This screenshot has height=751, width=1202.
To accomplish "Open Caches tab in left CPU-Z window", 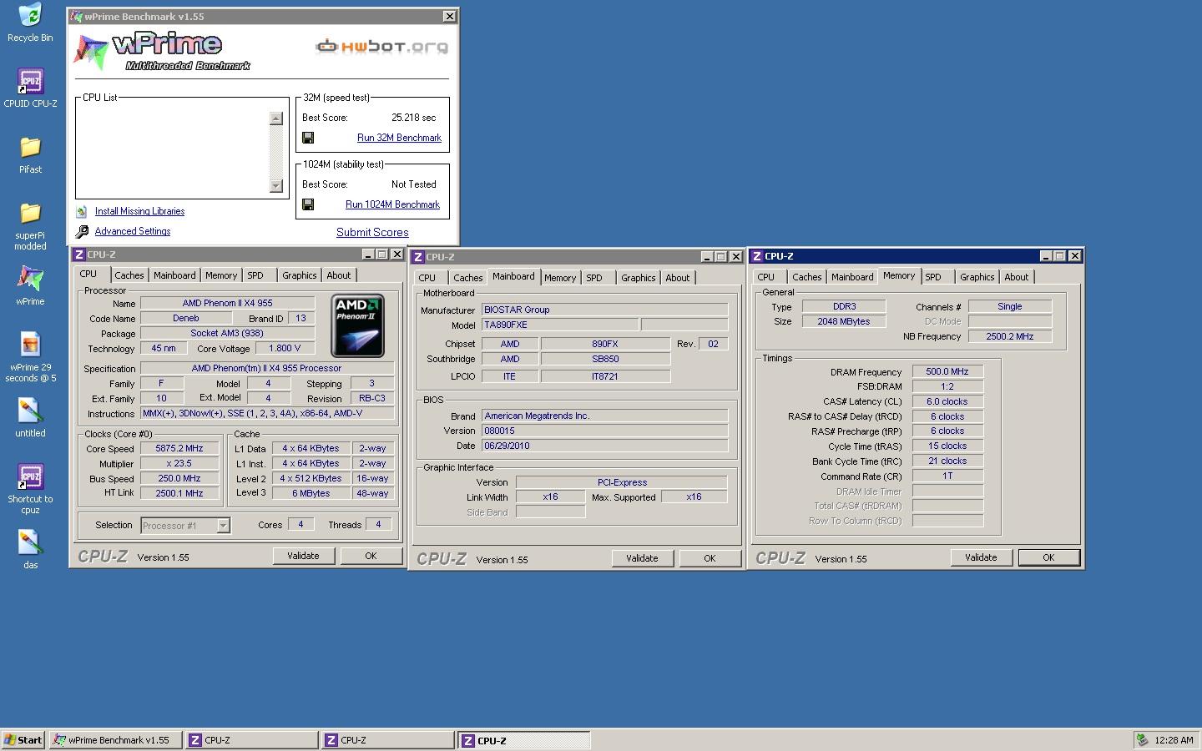I will point(129,275).
